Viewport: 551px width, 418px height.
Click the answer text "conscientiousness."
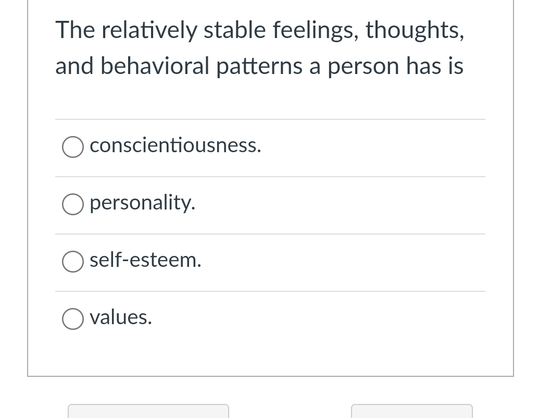[175, 146]
